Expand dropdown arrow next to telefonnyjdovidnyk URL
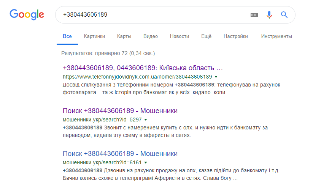 (x=216, y=77)
